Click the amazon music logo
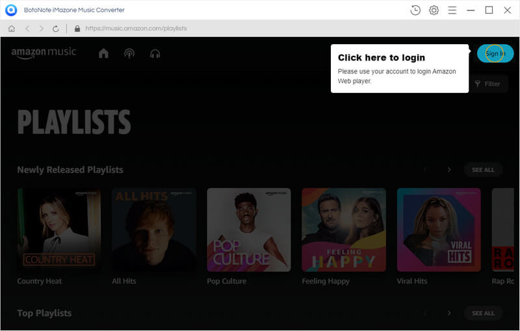This screenshot has height=331, width=520. (44, 53)
